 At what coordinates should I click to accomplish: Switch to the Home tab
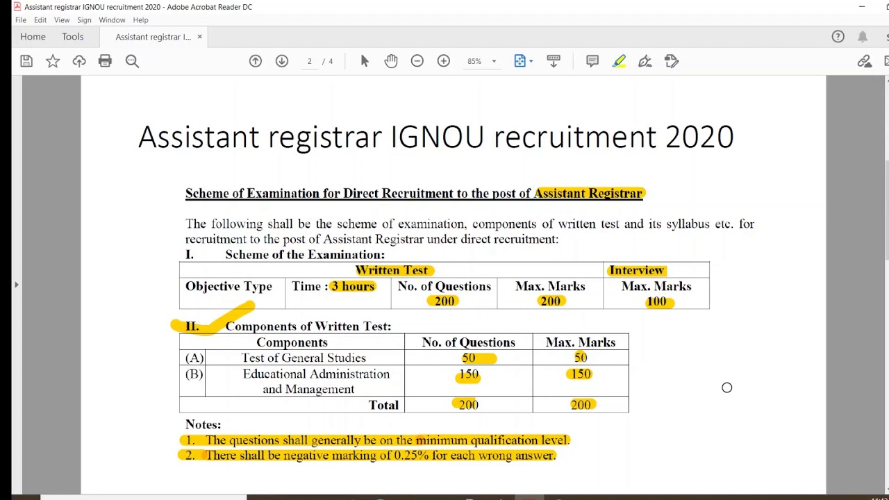(33, 37)
